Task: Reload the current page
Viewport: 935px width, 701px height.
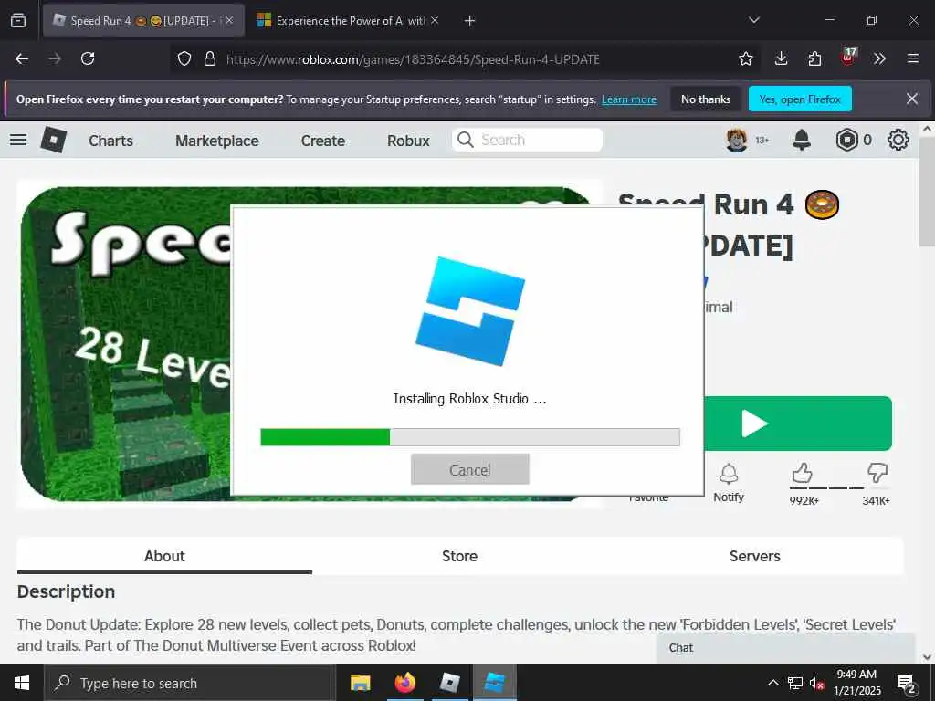Action: pos(88,58)
